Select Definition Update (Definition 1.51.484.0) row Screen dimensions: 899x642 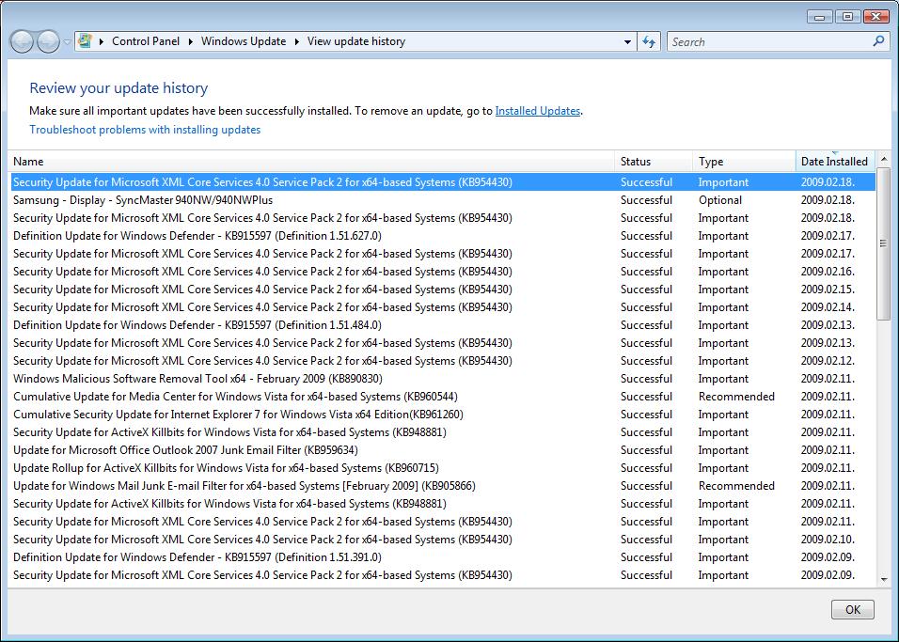point(443,325)
